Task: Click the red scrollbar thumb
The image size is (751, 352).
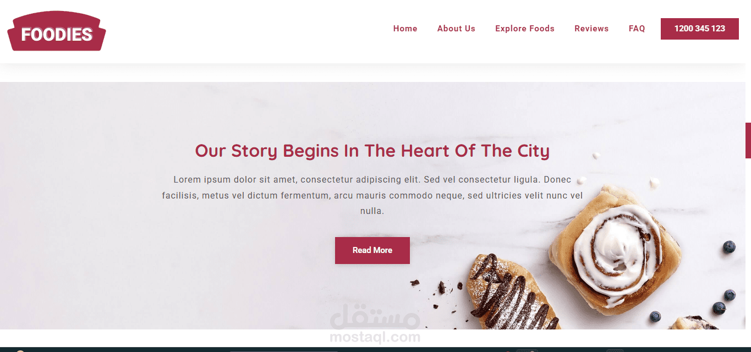Action: pos(748,140)
